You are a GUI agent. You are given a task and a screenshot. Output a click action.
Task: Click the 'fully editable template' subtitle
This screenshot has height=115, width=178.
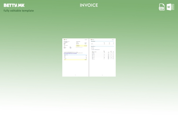tap(19, 11)
